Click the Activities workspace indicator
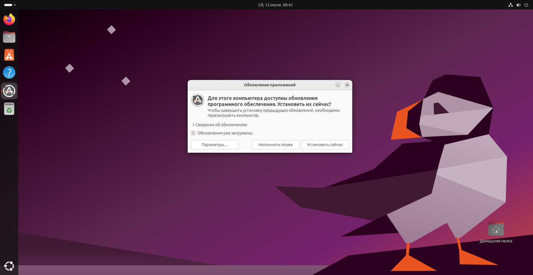Viewport: 533px width, 275px height. 10,5
